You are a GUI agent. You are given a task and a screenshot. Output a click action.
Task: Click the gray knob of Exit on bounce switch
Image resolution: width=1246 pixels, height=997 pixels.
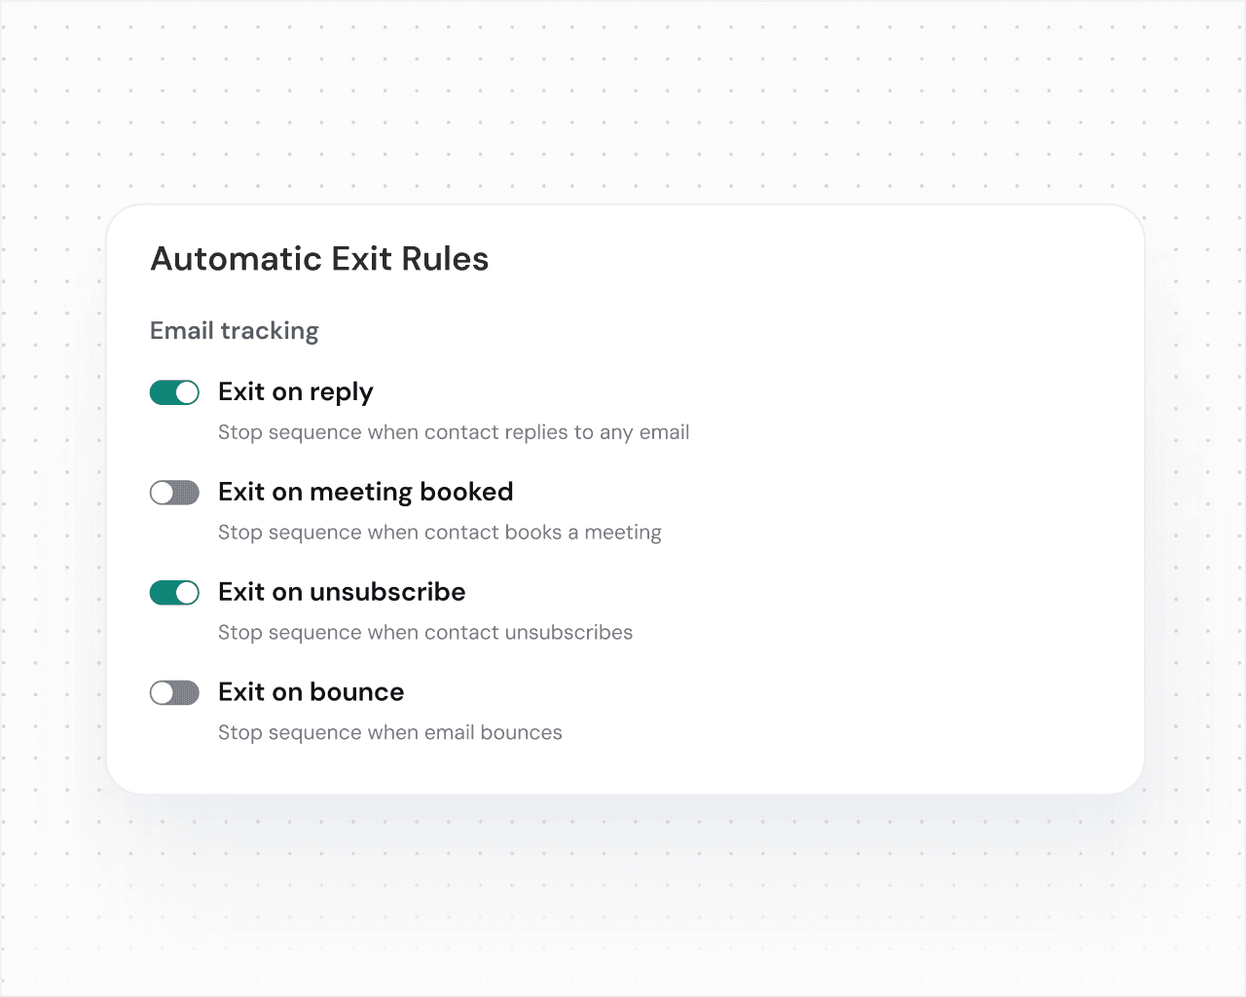164,692
